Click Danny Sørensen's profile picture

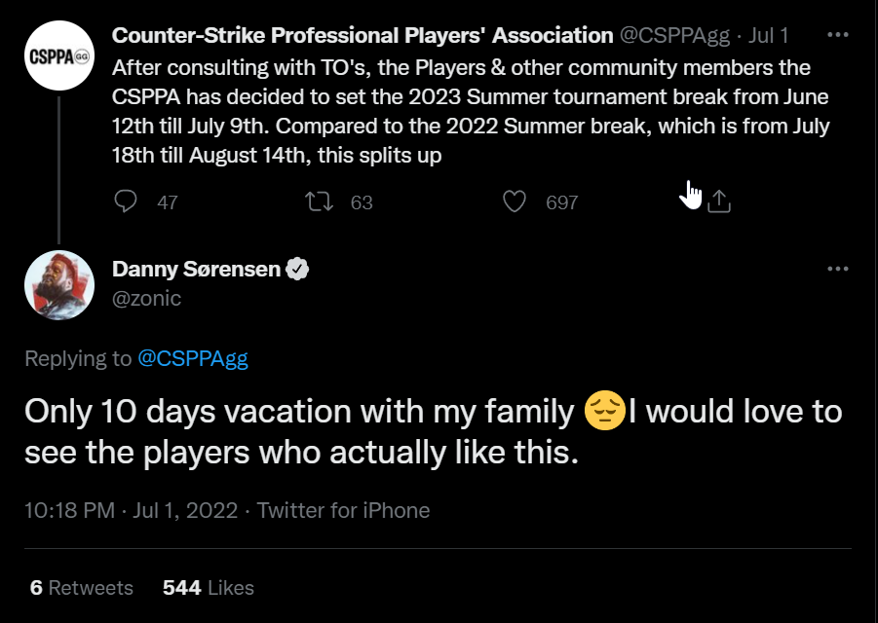coord(58,284)
